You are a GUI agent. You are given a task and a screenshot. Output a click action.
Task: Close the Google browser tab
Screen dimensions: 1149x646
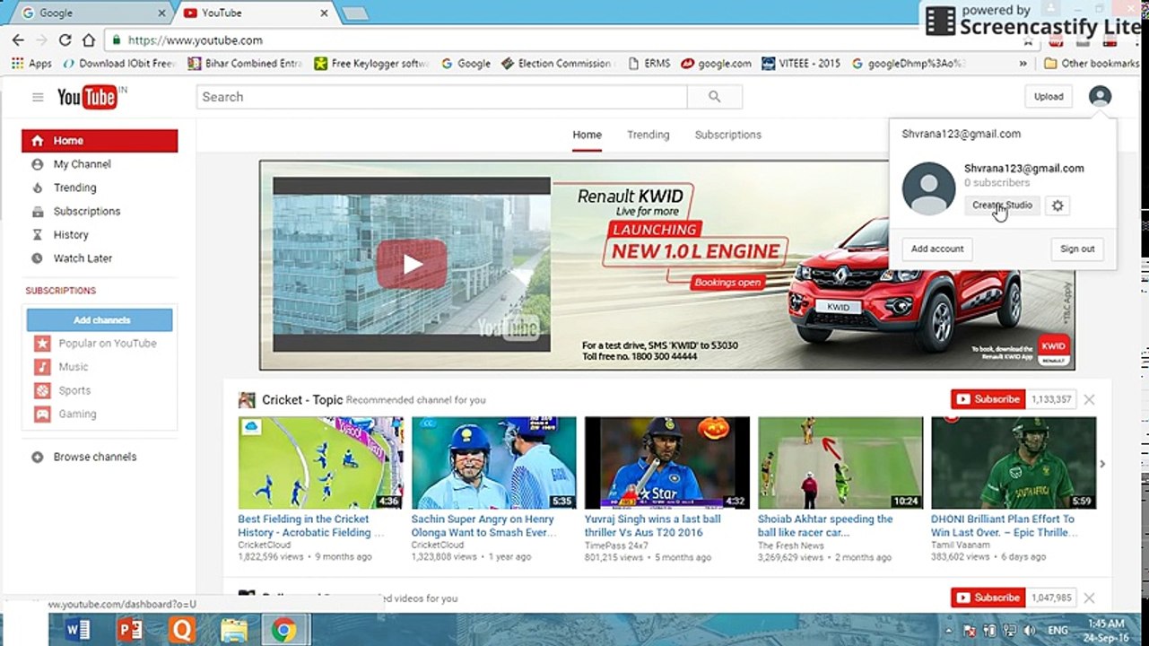(x=162, y=13)
